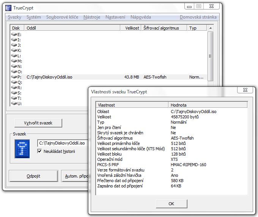This screenshot has width=258, height=217.
Task: Click the 580 KB read data value
Action: [177, 181]
